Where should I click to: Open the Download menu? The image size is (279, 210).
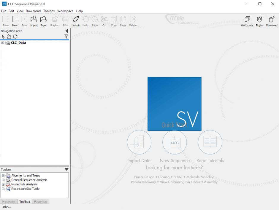point(33,11)
